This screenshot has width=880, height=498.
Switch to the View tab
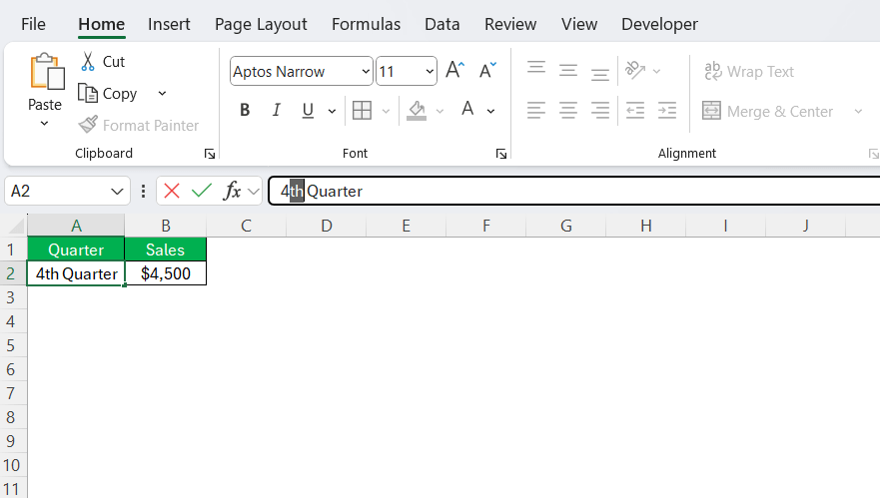pyautogui.click(x=579, y=24)
